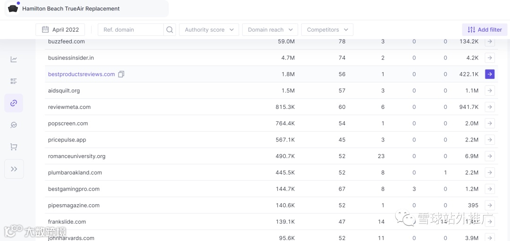
Task: Select romanceuniversity.org domain text
Action: tap(77, 156)
